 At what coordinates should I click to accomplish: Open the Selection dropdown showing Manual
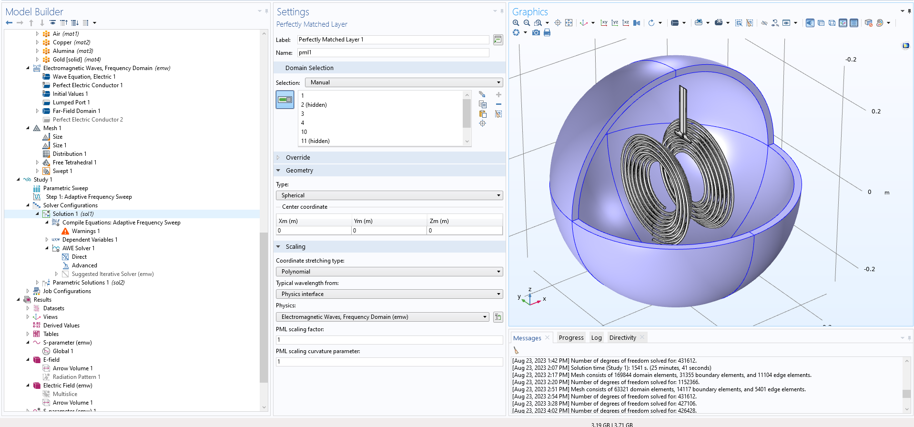[404, 82]
